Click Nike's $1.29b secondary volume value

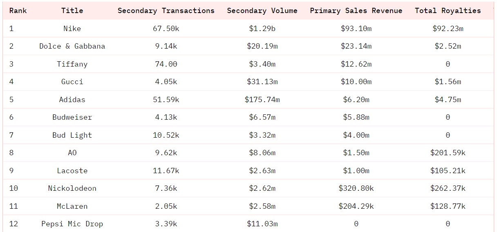click(262, 29)
